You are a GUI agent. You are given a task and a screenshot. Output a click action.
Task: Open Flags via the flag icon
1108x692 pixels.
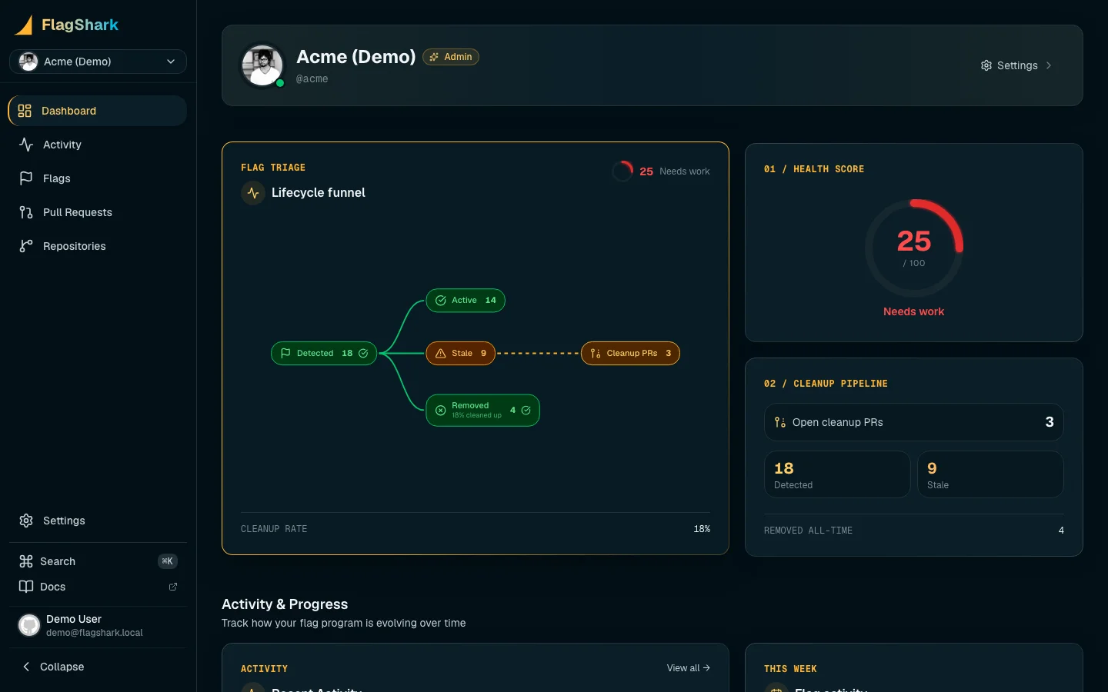click(x=26, y=178)
